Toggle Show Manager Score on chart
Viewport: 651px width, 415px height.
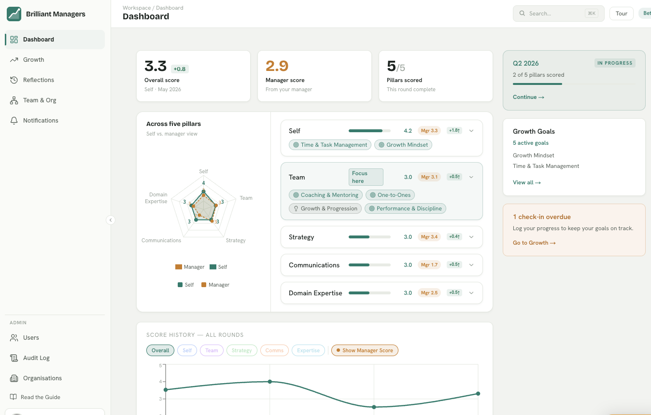(365, 350)
